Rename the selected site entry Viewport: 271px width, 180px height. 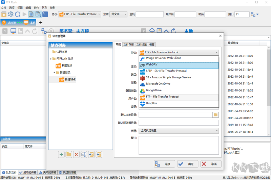pos(84,155)
